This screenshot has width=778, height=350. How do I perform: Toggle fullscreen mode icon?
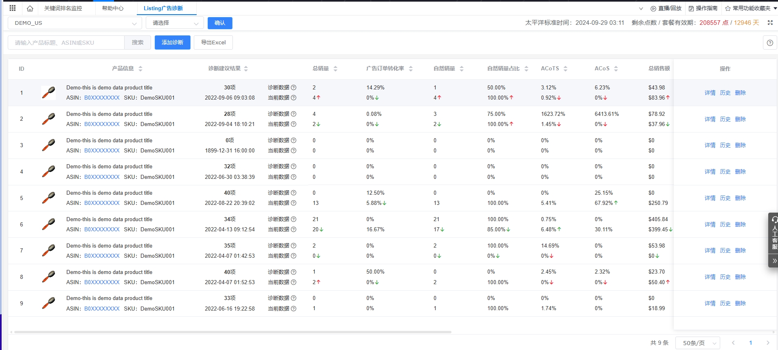pos(770,23)
